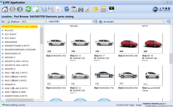Click the search icon after AS Model
The width and height of the screenshot is (173, 107).
pyautogui.click(x=168, y=22)
